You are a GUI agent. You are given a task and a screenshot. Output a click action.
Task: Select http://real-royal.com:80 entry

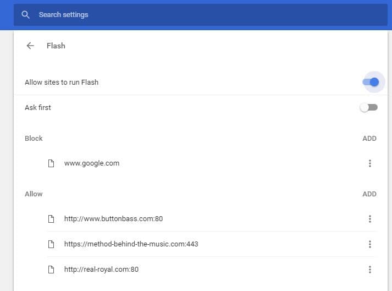[x=101, y=270]
